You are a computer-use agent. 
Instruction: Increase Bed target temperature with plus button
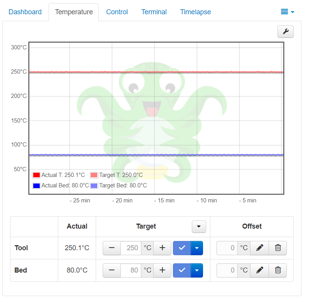(162, 270)
